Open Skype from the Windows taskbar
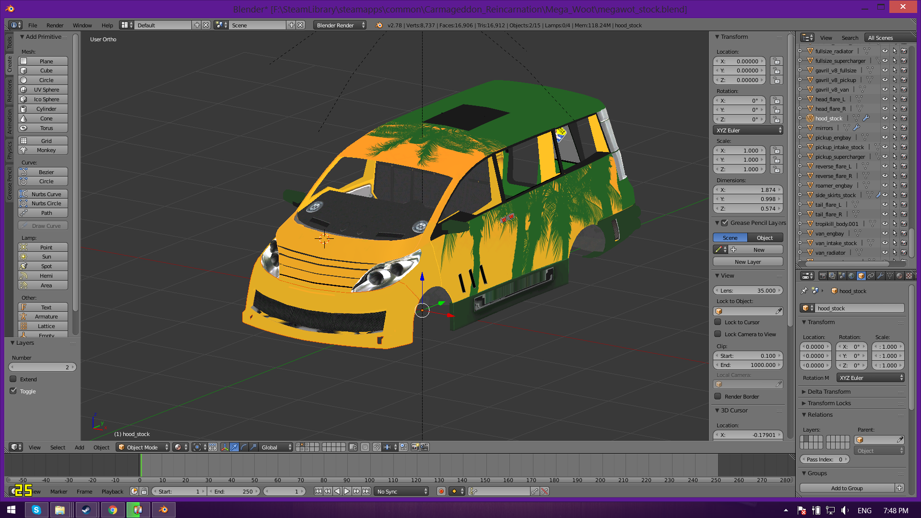921x518 pixels. 36,509
